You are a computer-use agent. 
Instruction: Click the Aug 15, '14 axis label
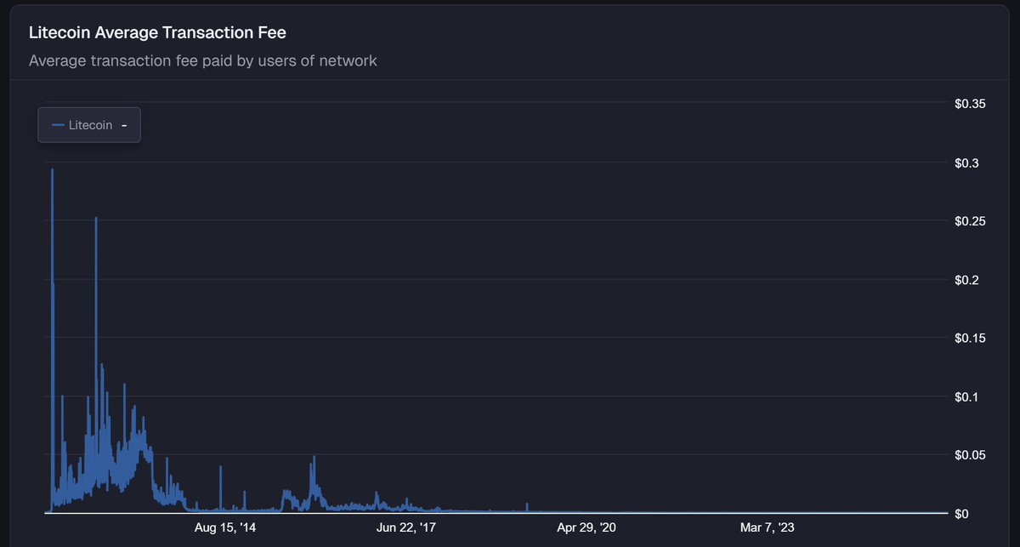point(224,527)
